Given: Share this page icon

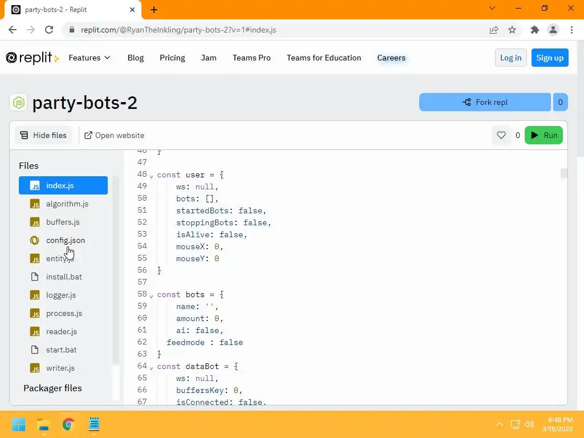Looking at the screenshot, I should coord(494,30).
